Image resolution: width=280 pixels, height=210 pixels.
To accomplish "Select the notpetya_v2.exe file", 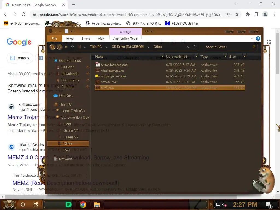I will point(170,76).
